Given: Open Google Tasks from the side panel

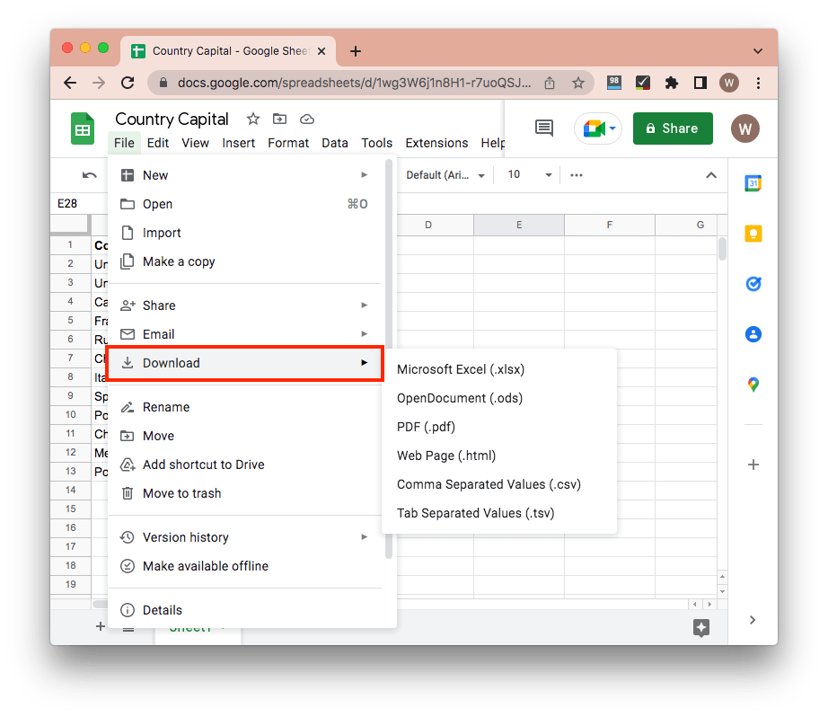Looking at the screenshot, I should (753, 283).
